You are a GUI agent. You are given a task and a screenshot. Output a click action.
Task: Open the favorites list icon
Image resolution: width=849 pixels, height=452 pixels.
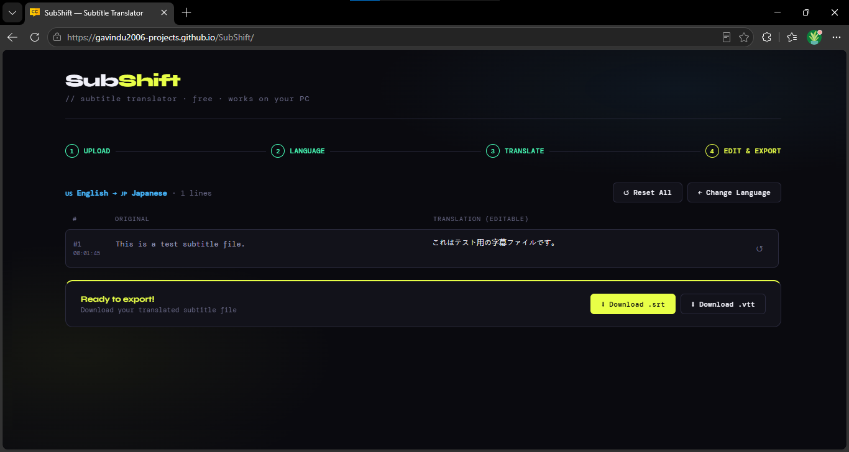coord(791,37)
